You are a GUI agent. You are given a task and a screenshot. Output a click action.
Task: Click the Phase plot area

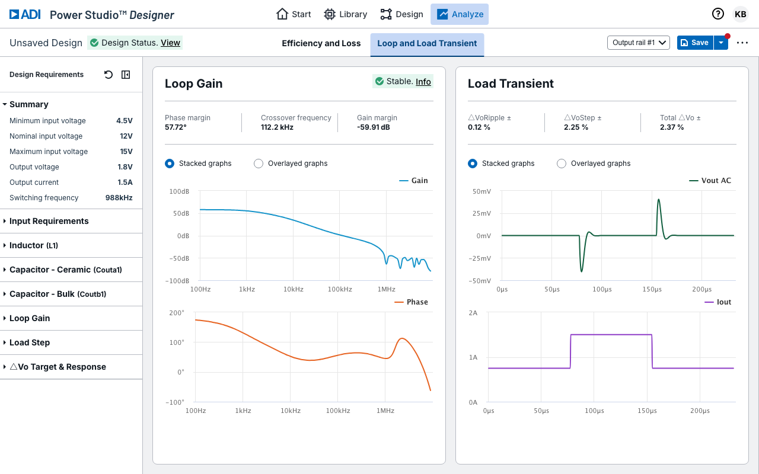click(313, 357)
